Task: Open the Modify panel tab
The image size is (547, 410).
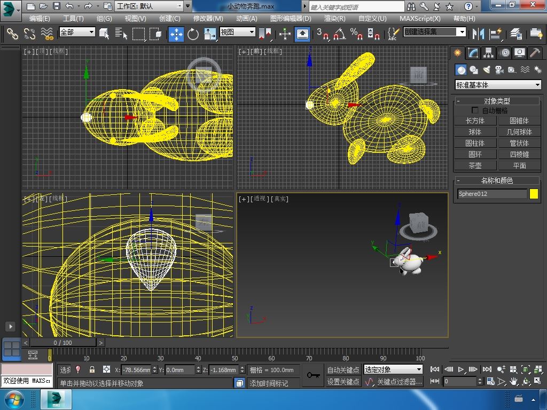Action: tap(473, 53)
